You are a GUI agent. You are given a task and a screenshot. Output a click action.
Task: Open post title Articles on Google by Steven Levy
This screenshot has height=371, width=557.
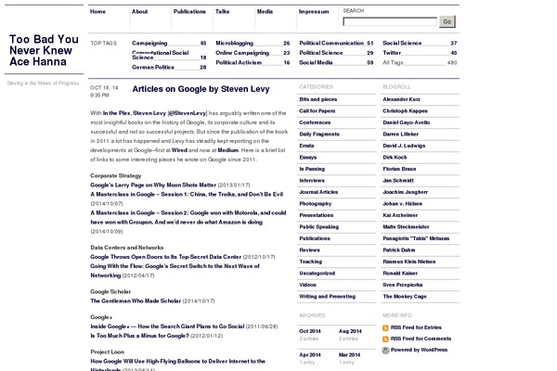[x=201, y=89]
